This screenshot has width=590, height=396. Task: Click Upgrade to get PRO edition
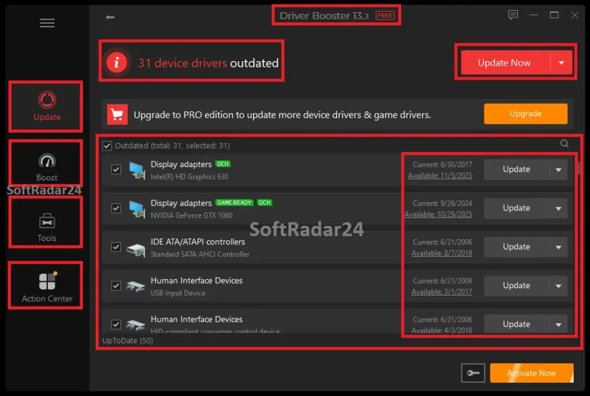coord(525,114)
